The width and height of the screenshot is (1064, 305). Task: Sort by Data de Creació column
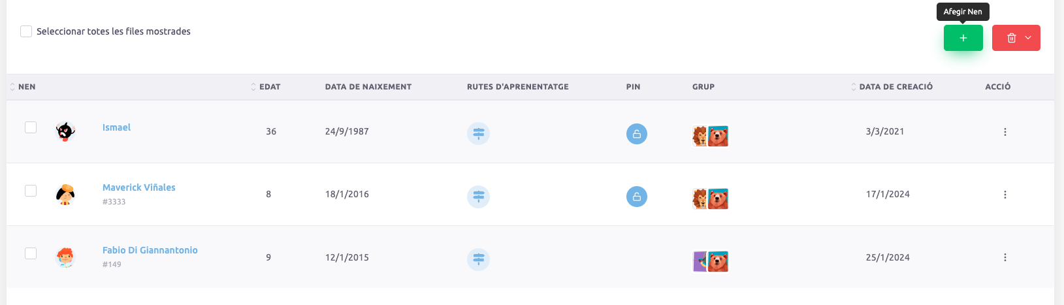click(x=895, y=87)
